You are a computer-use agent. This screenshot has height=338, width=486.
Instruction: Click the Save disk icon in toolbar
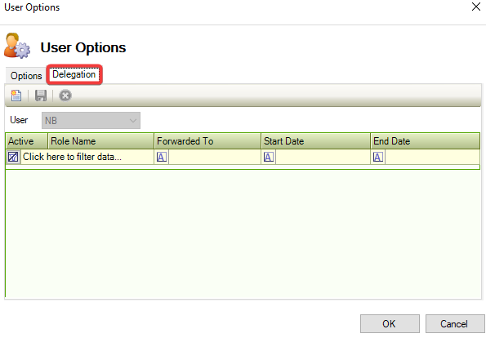point(41,96)
